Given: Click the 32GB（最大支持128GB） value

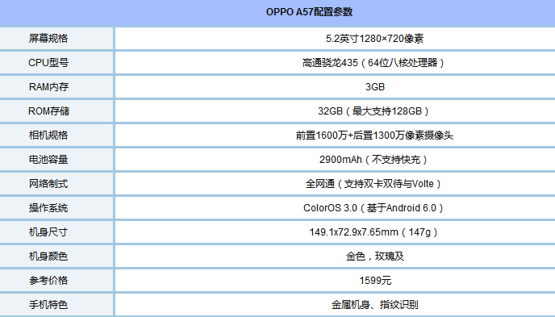Looking at the screenshot, I should tap(374, 111).
